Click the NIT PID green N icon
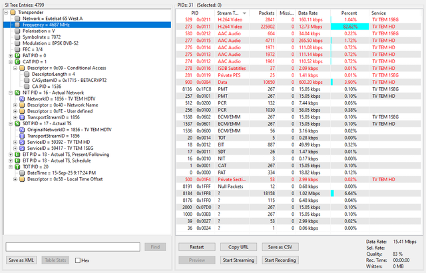 pyautogui.click(x=17, y=93)
